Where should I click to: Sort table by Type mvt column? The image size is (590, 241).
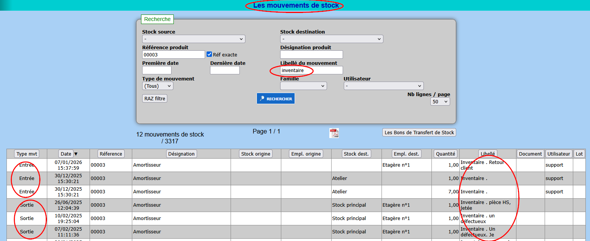click(27, 154)
